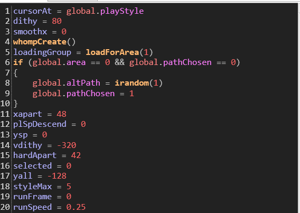Screen dimensions: 300x213
Task: Click the "selected" variable on line 16
Action: tap(33, 166)
